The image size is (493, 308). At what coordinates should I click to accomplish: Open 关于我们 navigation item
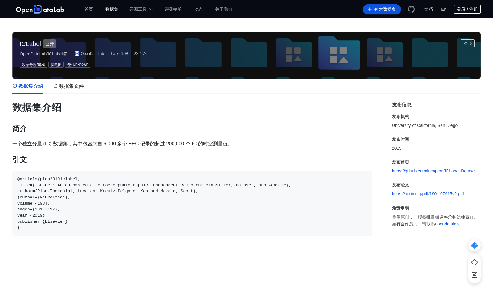pyautogui.click(x=224, y=9)
